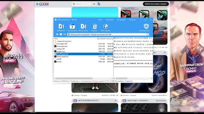Image resolution: width=204 pixels, height=114 pixels.
Task: Click the GXM site logo
Action: (42, 4)
